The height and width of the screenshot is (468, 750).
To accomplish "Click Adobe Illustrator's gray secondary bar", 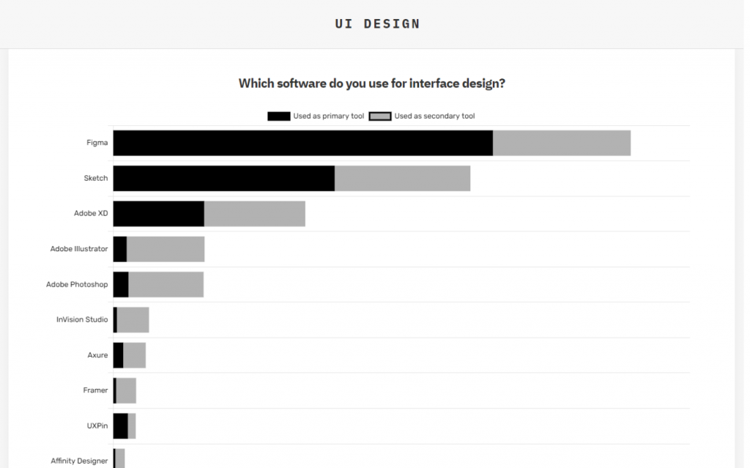I will click(x=166, y=249).
